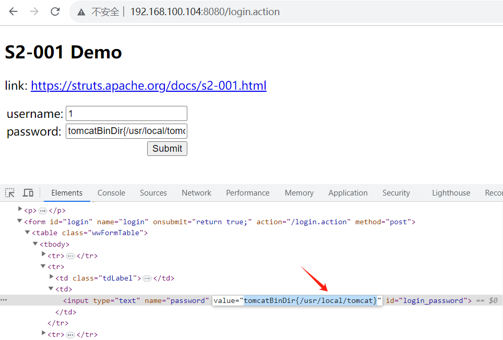This screenshot has height=340, width=503.
Task: Click the browser forward arrow
Action: (x=34, y=11)
